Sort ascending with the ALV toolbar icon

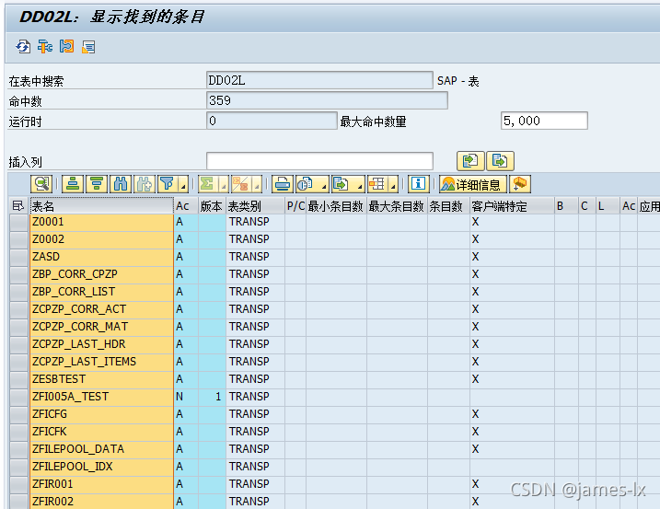point(73,184)
